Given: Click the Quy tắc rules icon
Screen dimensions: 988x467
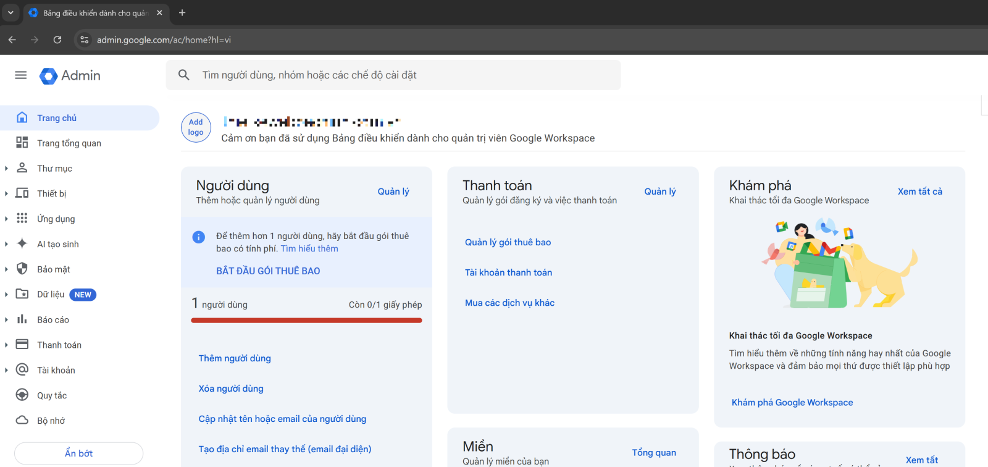Looking at the screenshot, I should click(22, 395).
